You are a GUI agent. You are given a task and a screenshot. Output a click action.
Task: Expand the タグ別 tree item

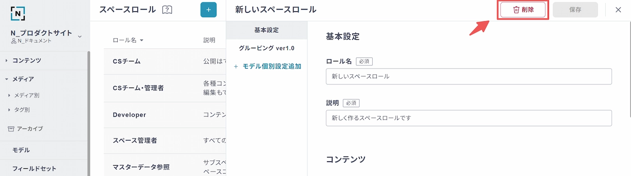point(9,110)
